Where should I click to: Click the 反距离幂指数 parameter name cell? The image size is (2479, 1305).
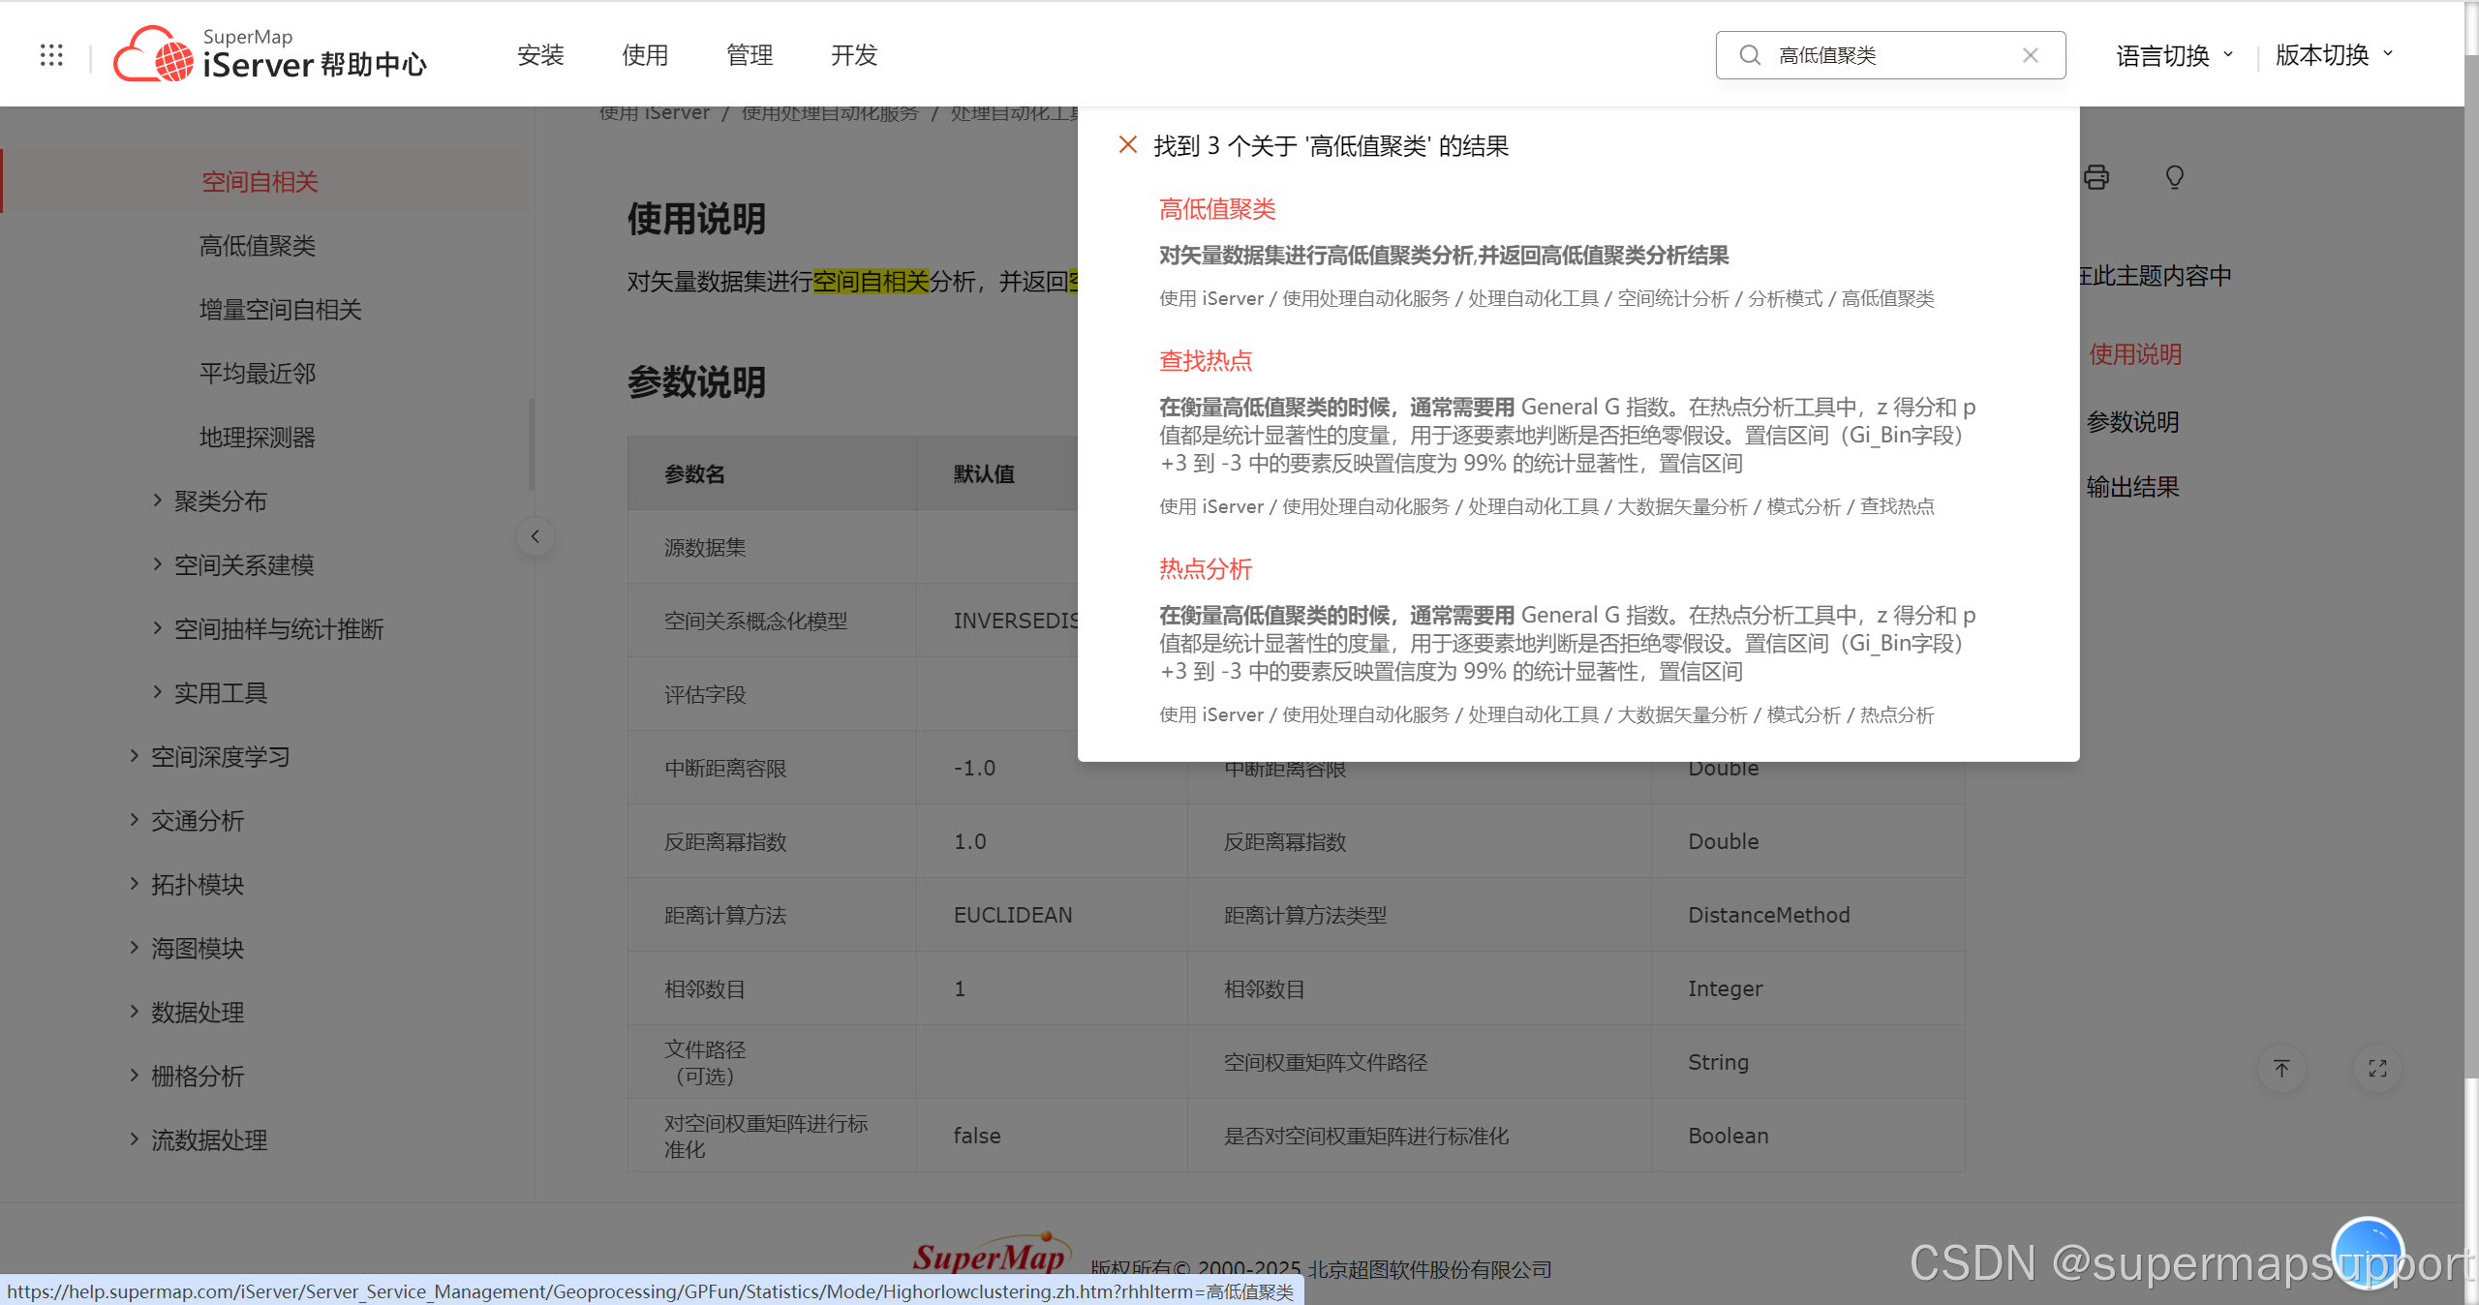pos(772,841)
